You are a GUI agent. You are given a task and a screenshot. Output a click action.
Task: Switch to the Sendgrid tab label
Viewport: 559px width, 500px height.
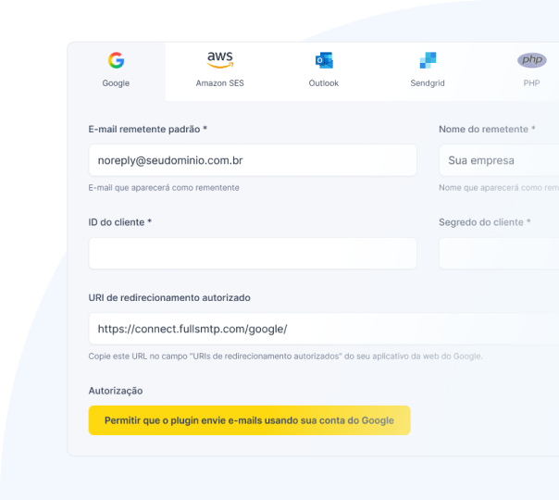point(428,83)
